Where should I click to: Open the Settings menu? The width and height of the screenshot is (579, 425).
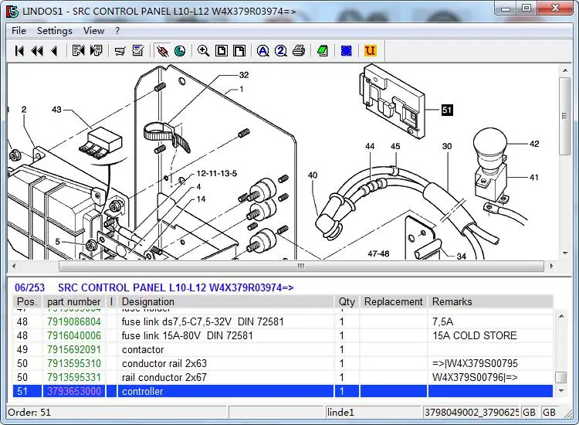pos(55,31)
